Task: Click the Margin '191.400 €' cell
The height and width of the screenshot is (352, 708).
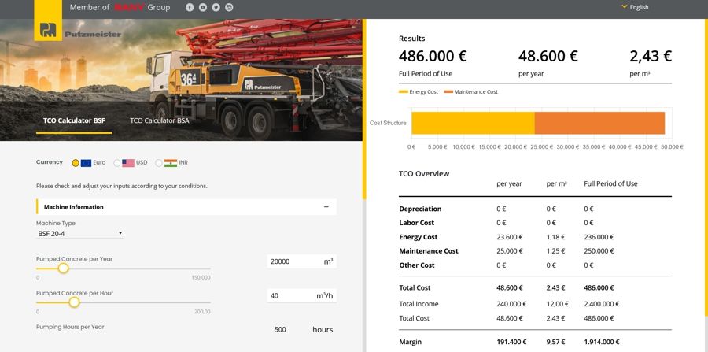Action: pos(511,342)
